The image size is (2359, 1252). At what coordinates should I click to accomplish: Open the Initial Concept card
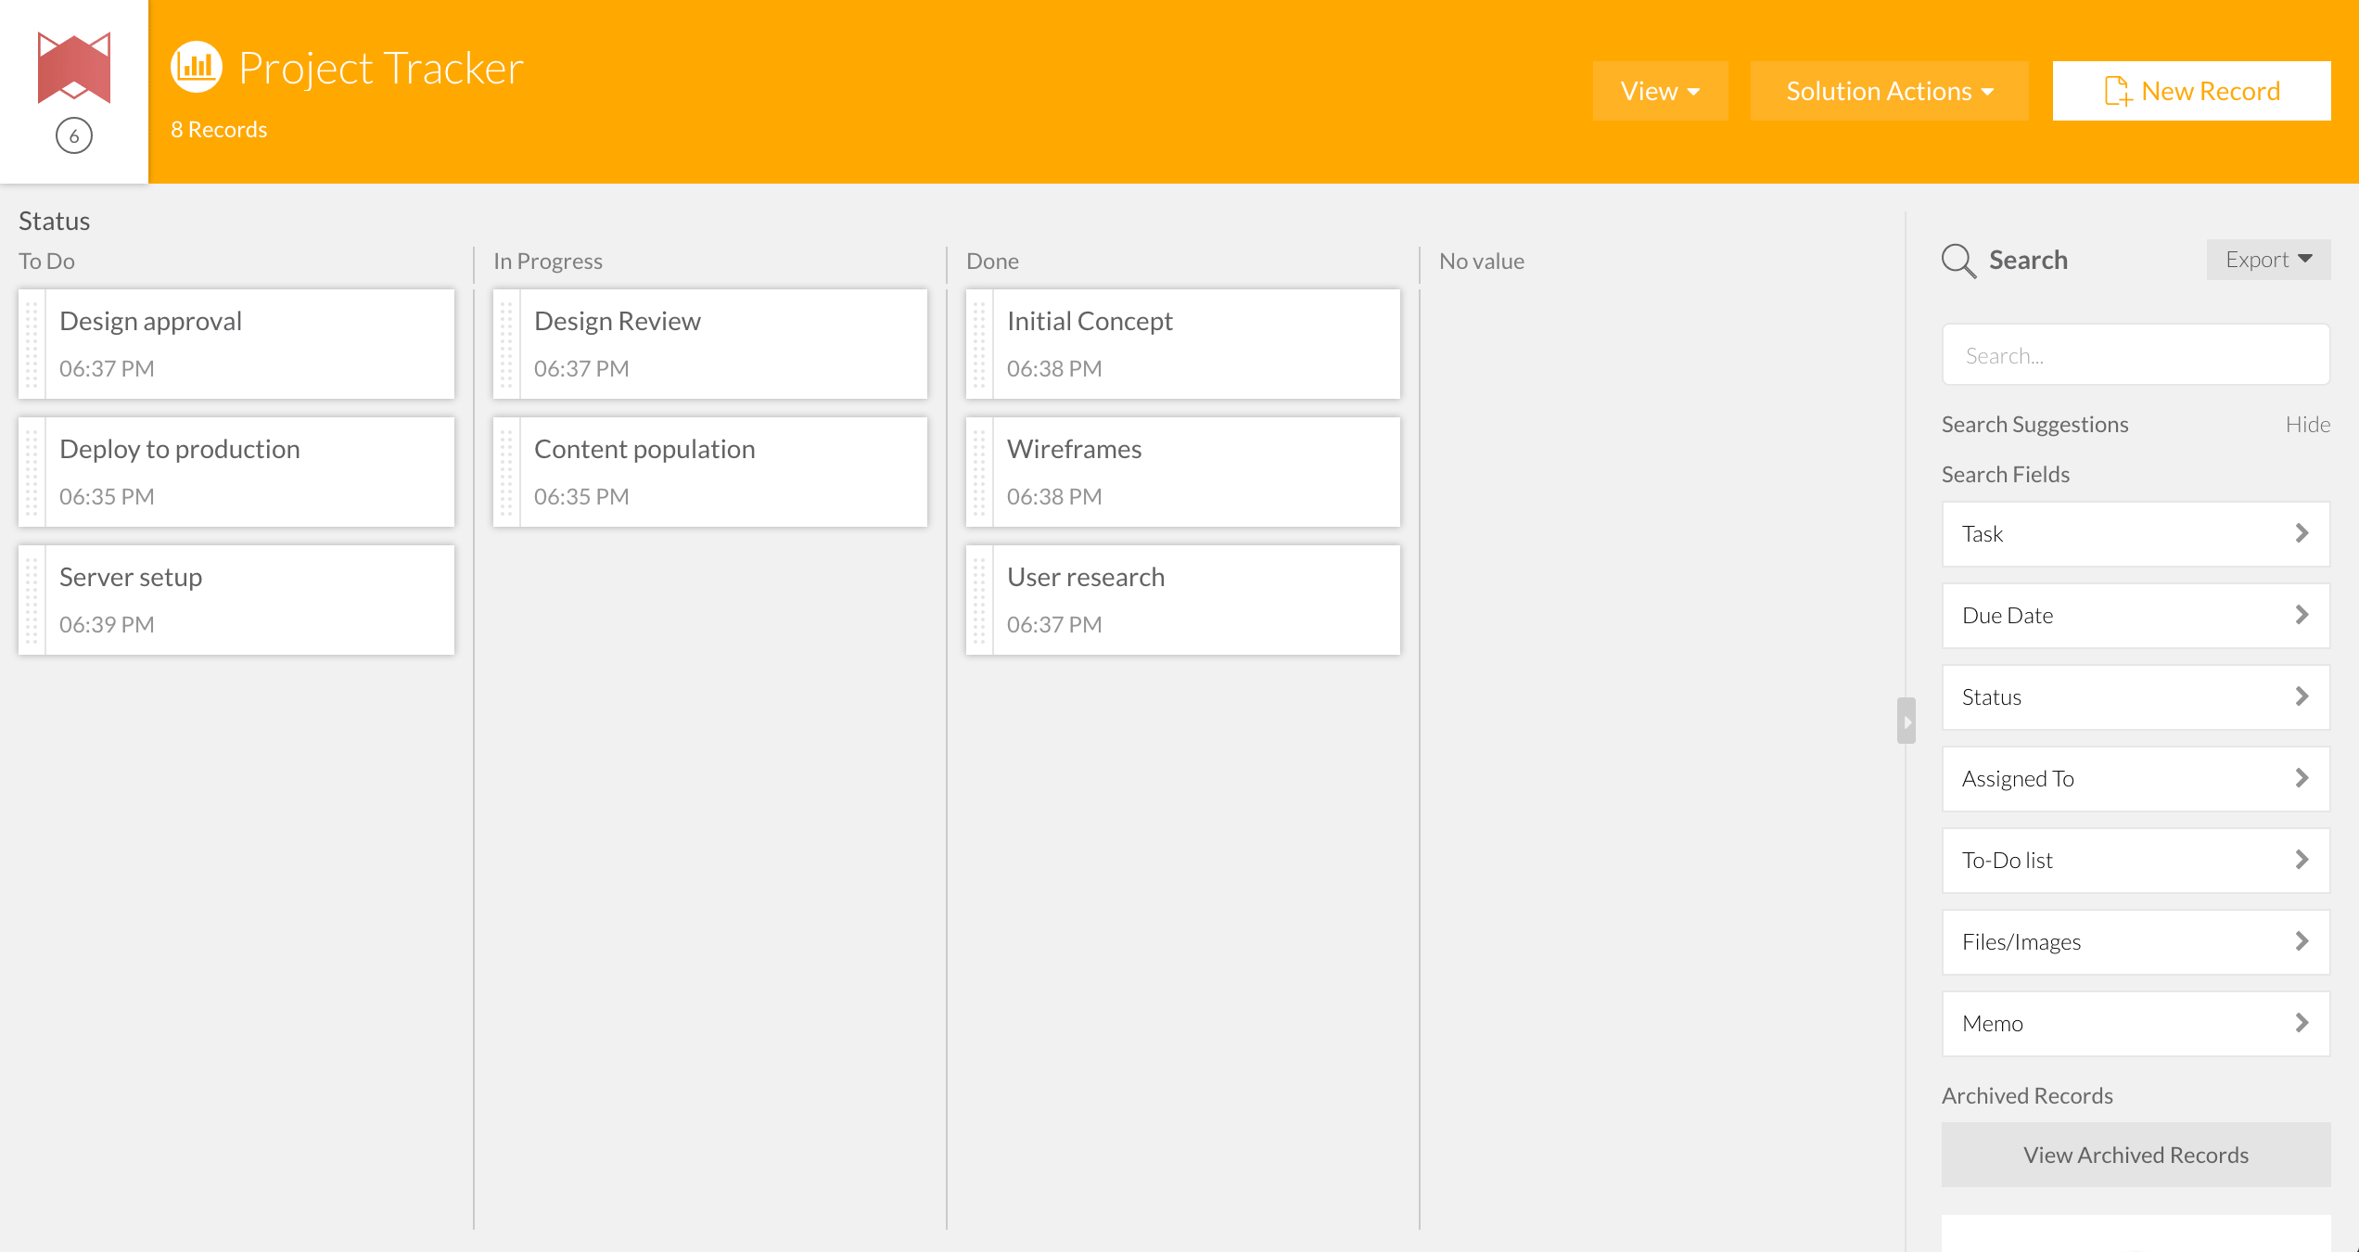1183,344
